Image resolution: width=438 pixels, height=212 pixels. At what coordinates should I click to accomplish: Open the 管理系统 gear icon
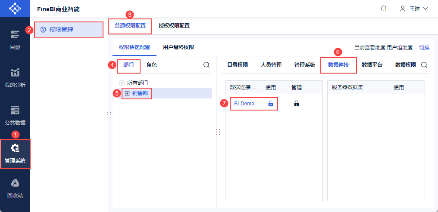(15, 149)
